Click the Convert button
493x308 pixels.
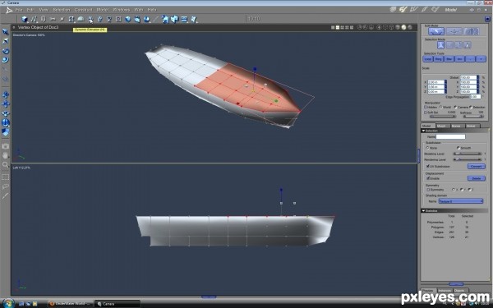pos(476,166)
